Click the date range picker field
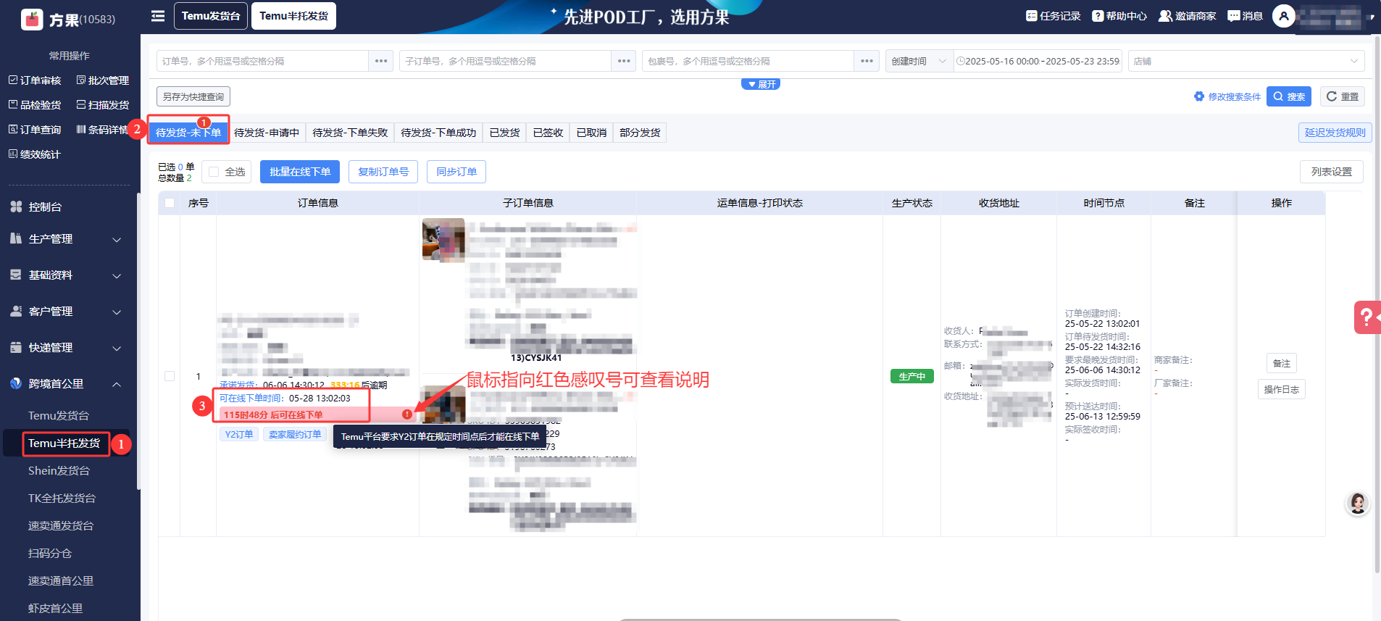 pos(1038,61)
